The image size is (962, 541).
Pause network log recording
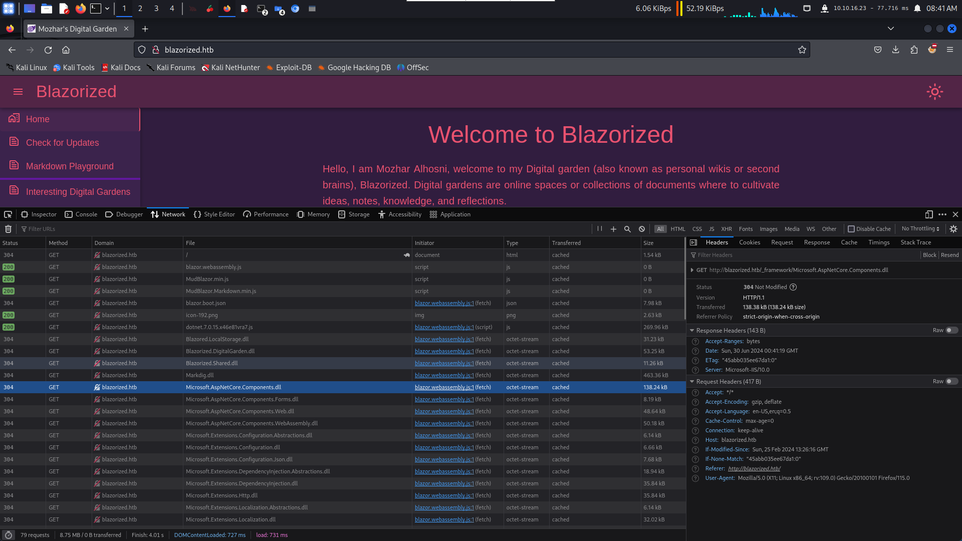click(599, 229)
